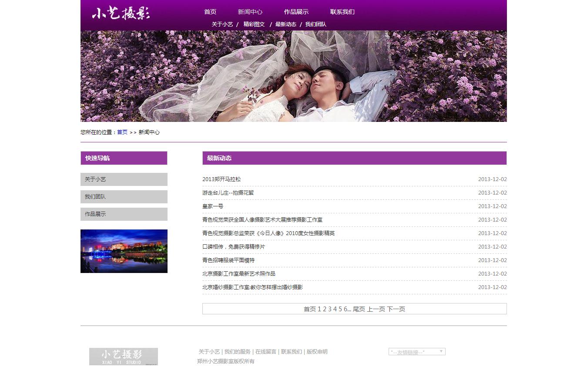The height and width of the screenshot is (374, 587).
Task: Open the article 2013郑开马拉松
Action: 221,179
